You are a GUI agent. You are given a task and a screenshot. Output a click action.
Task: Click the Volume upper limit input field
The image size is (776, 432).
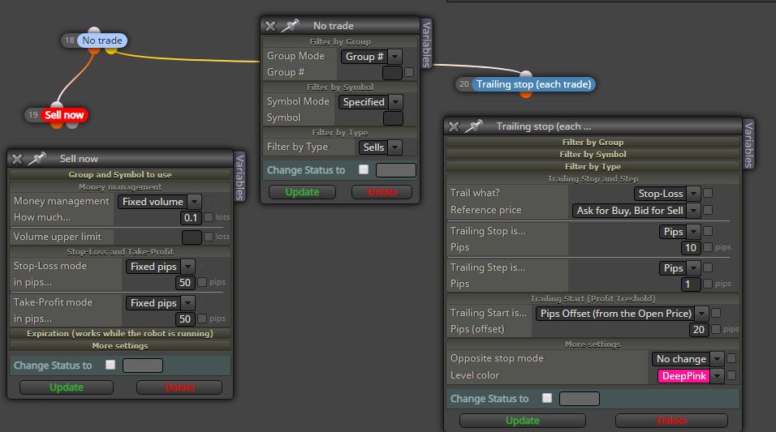pos(192,237)
